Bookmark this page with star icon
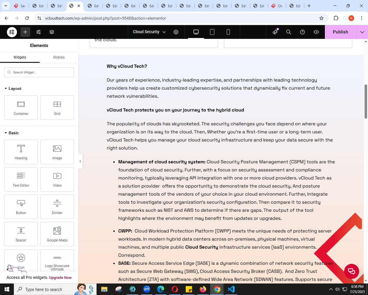 tap(321, 18)
